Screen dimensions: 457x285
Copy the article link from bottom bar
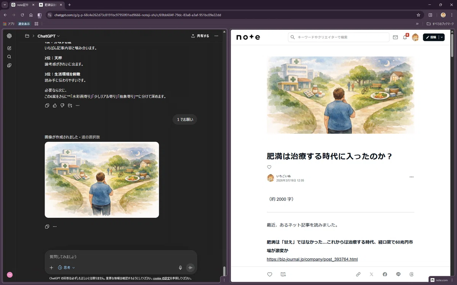(358, 274)
